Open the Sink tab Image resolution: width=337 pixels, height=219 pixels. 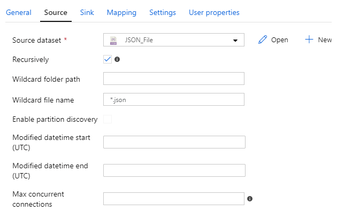[87, 12]
